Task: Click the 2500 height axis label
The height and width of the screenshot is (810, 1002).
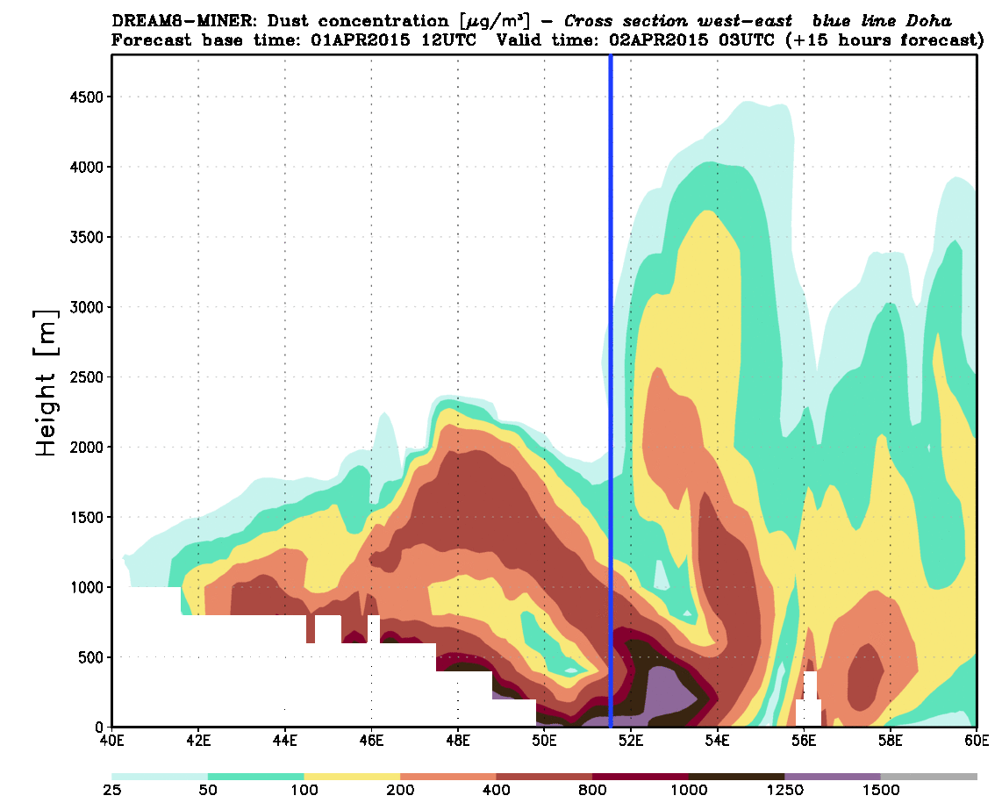Action: tap(86, 377)
